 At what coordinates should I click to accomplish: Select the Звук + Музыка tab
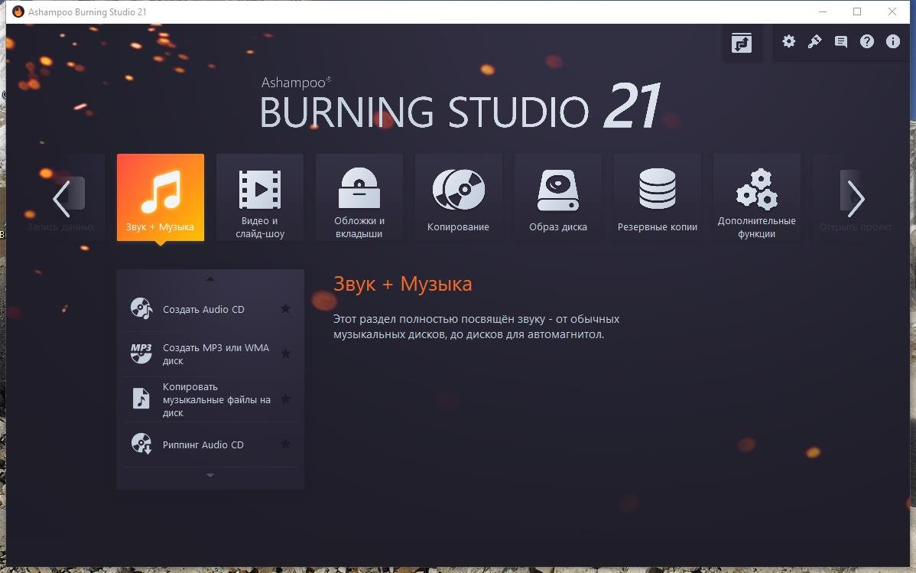click(161, 198)
